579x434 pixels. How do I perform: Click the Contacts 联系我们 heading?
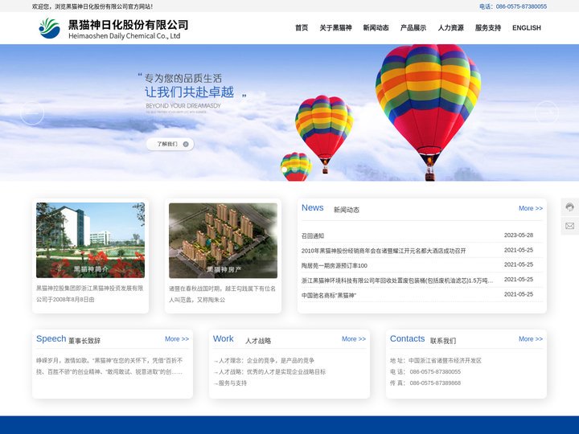[423, 339]
